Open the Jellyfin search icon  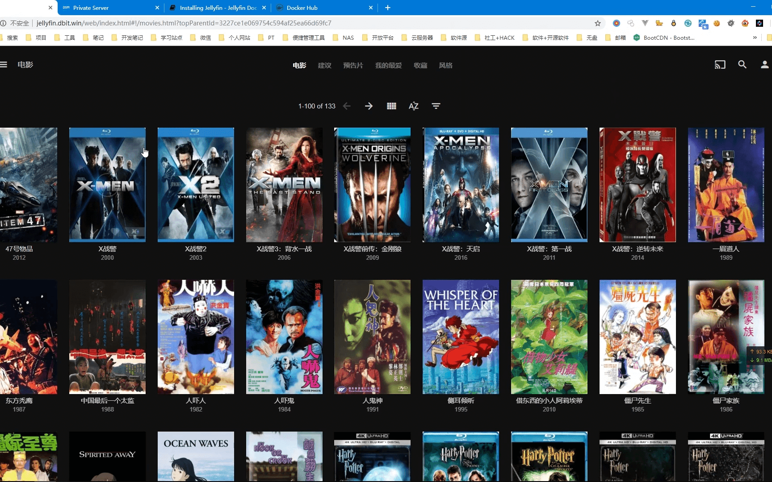click(742, 65)
